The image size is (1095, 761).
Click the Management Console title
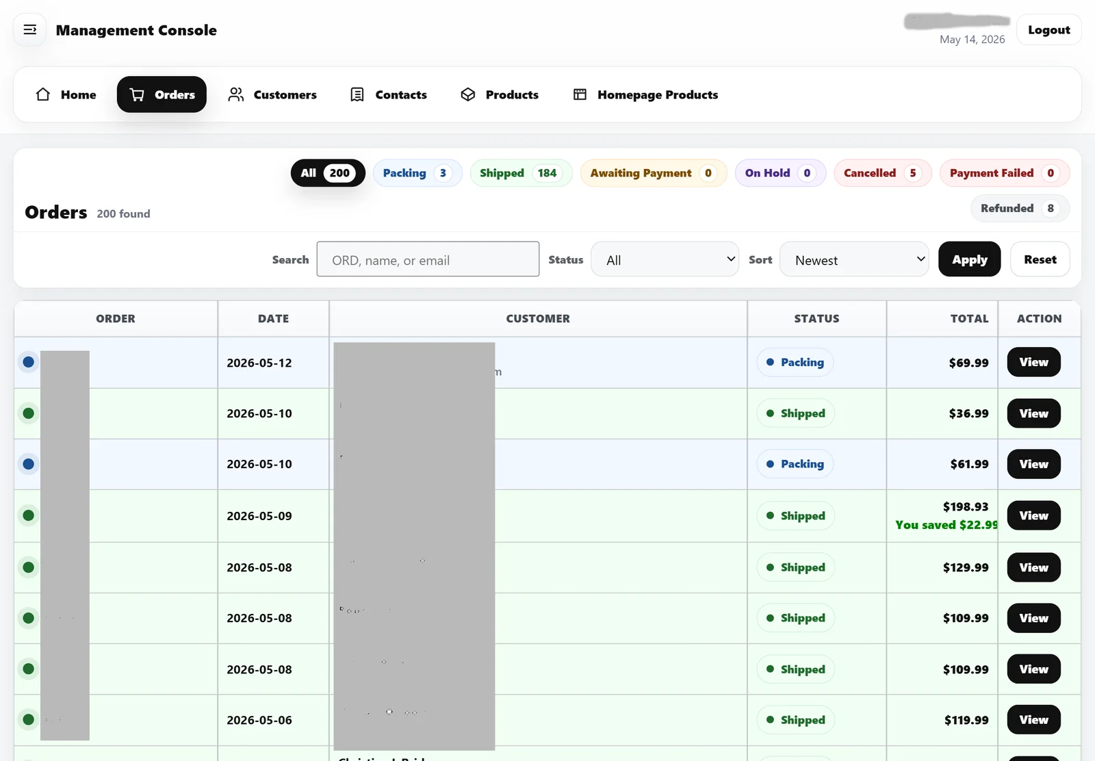[136, 30]
